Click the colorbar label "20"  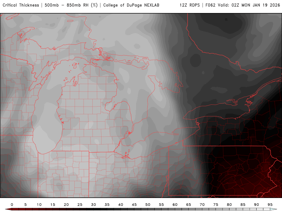tap(66, 205)
